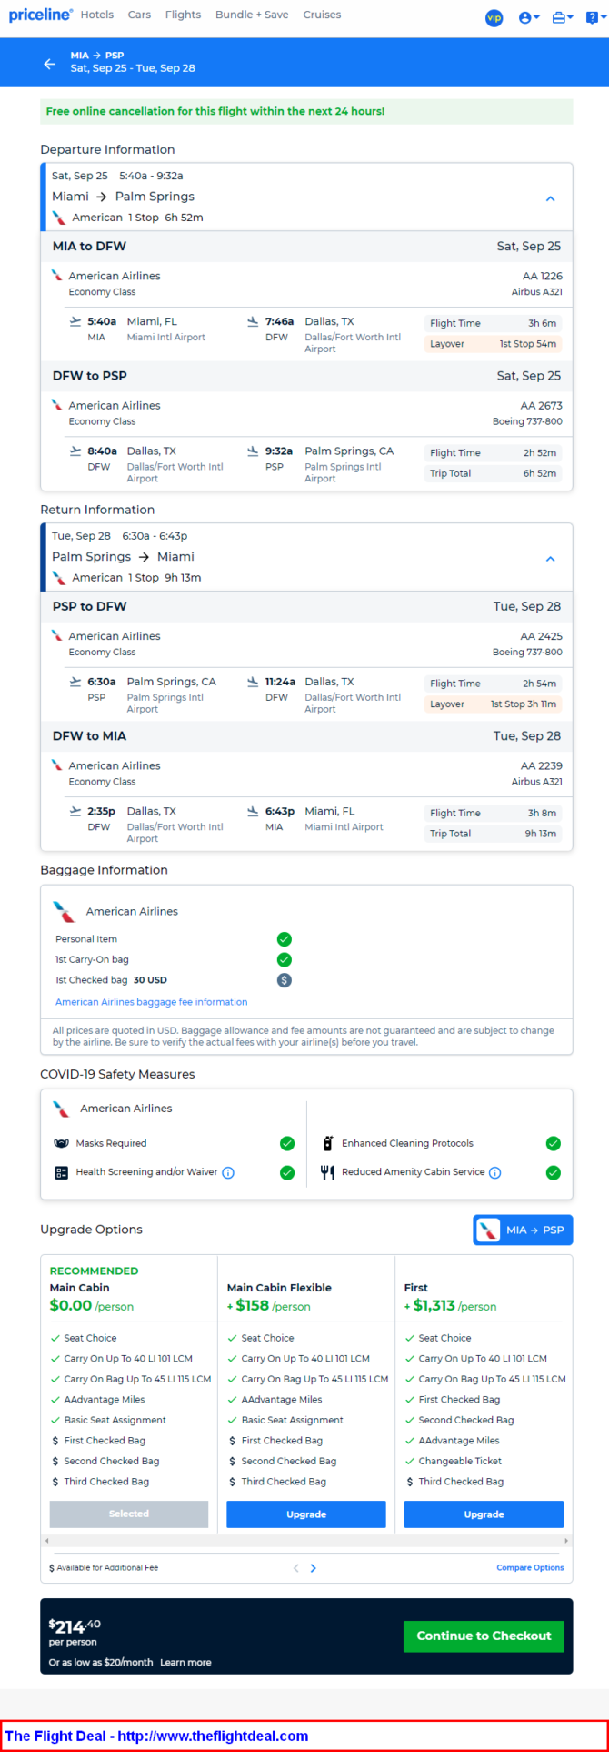Click the 1st Checked bag dollar icon

pos(285,980)
